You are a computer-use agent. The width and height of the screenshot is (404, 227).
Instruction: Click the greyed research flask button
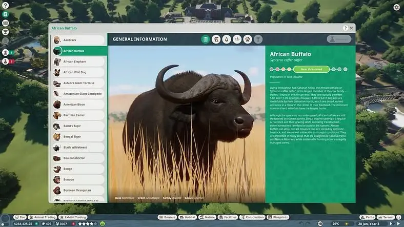pos(339,39)
